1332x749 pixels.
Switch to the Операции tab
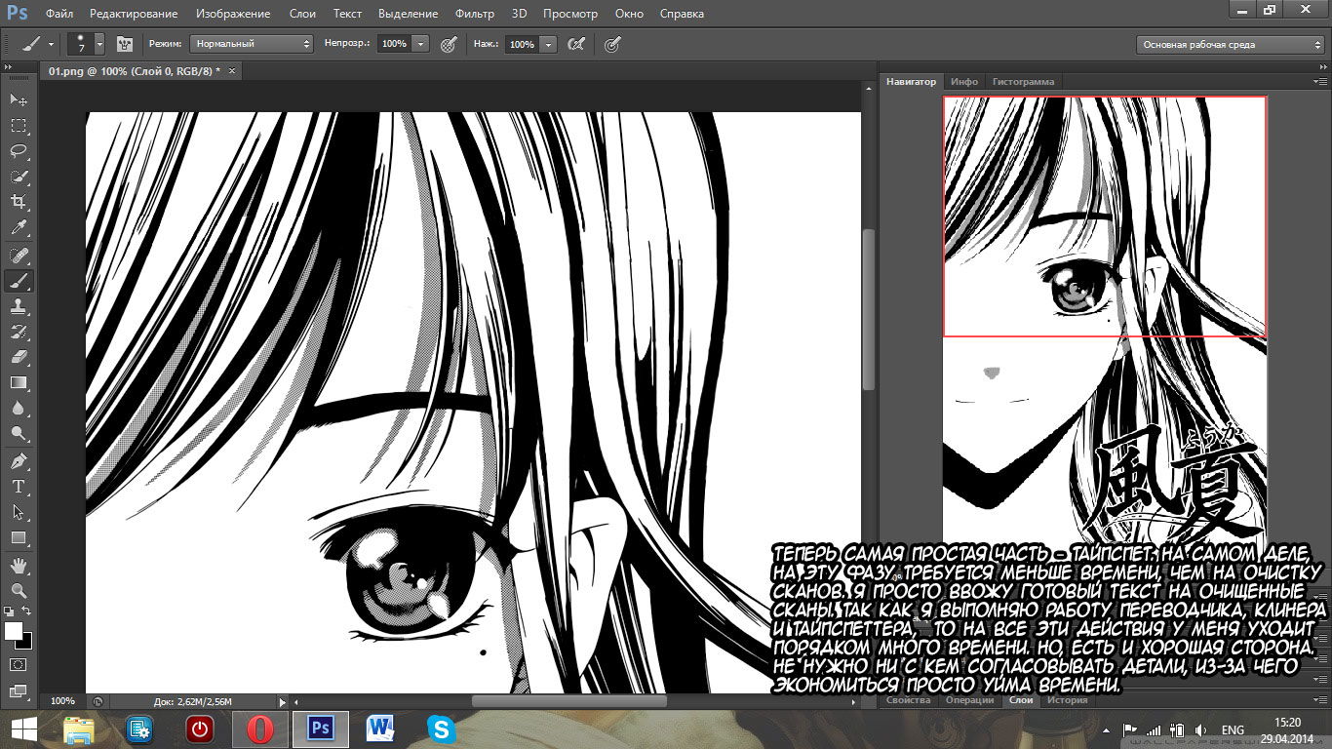pos(969,700)
